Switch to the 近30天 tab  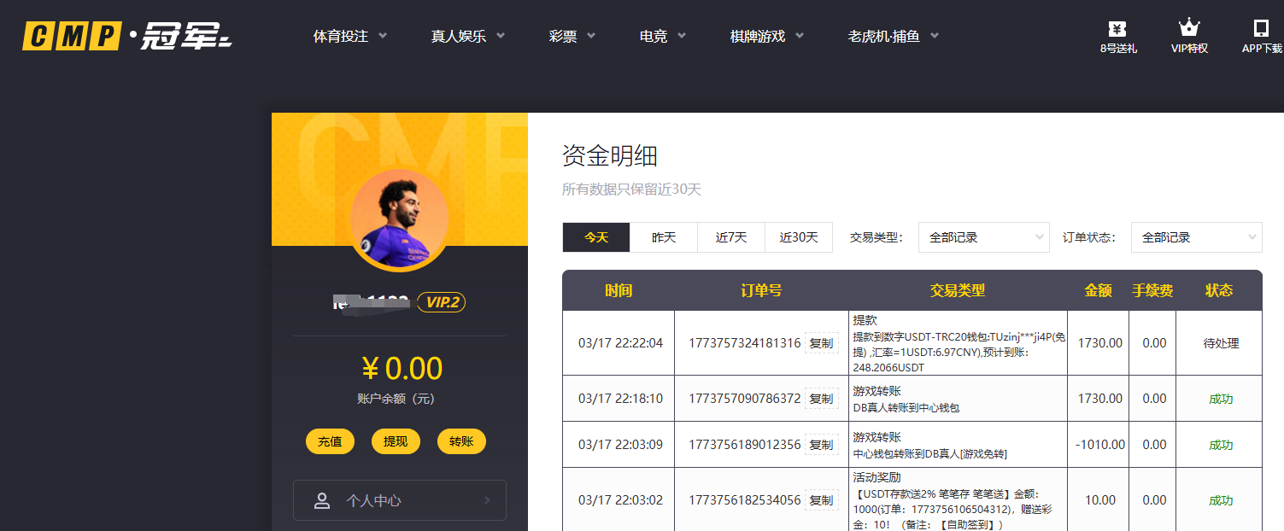click(x=798, y=237)
